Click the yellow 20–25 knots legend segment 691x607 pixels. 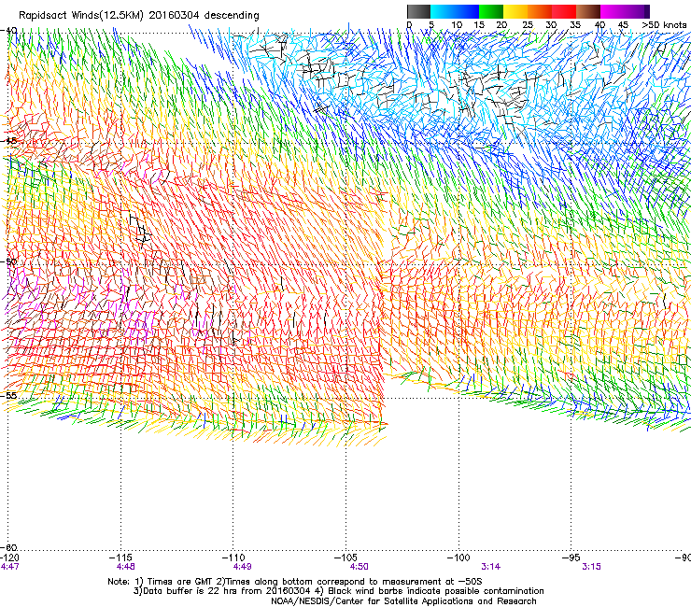tap(515, 11)
